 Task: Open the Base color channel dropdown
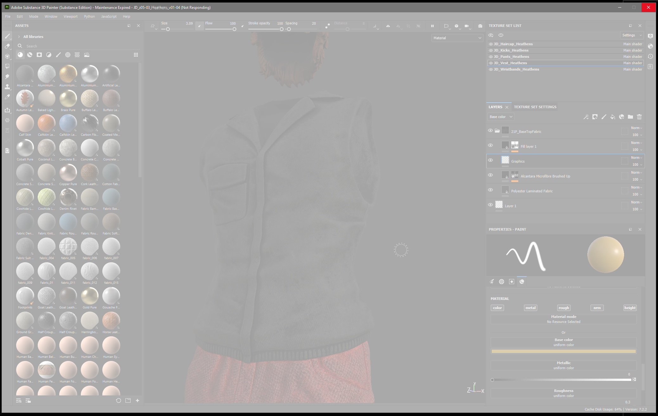coord(501,117)
